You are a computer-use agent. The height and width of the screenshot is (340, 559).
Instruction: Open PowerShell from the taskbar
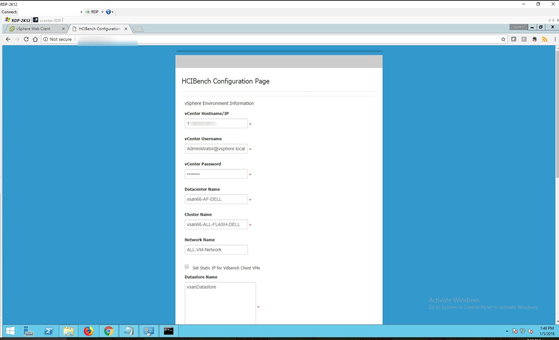point(49,331)
